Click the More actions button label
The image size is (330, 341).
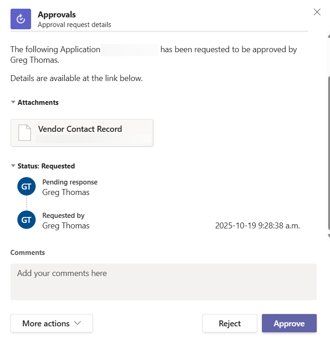point(46,324)
